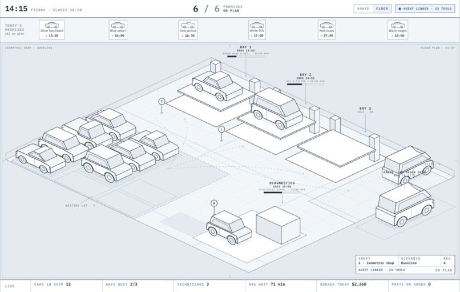
Task: Select the van on the Bay 2 lift
Action: click(x=277, y=108)
